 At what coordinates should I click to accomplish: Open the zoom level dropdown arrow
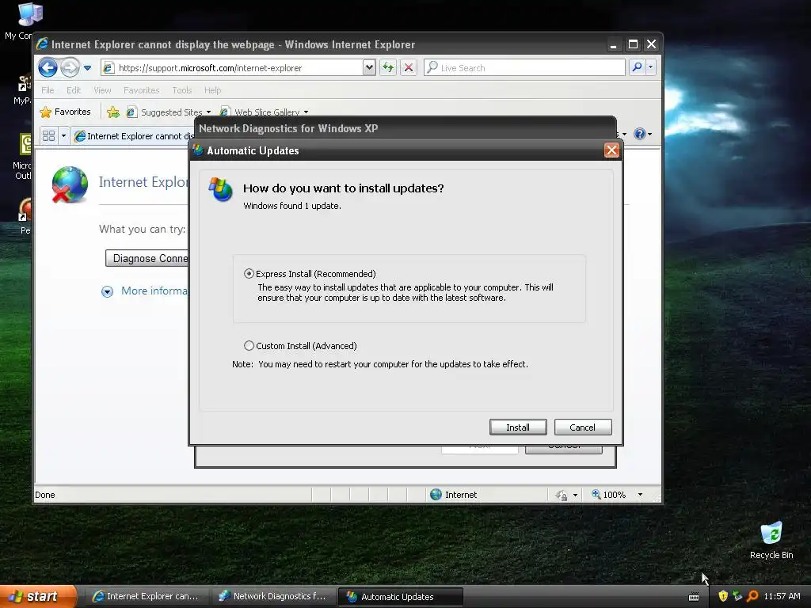pos(640,494)
